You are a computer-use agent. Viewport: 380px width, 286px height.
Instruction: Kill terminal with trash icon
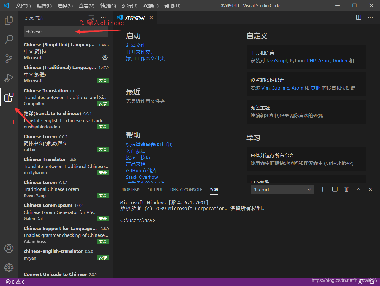346,189
